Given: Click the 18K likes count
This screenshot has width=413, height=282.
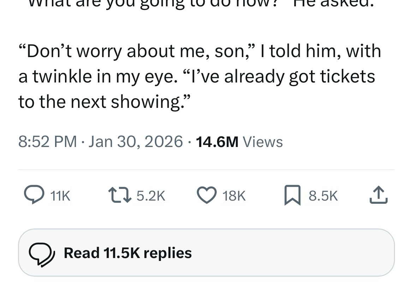Looking at the screenshot, I should tap(234, 196).
